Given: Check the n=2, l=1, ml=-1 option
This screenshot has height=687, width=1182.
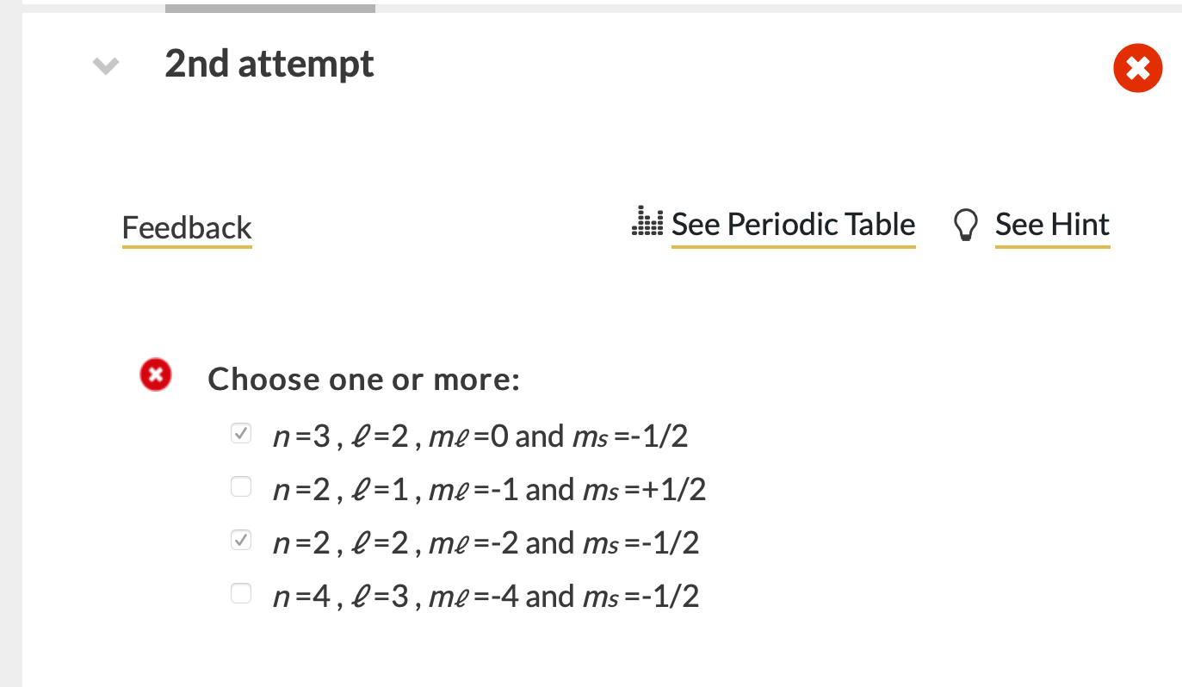Looking at the screenshot, I should click(x=240, y=486).
